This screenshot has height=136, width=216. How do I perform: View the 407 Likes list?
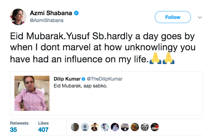point(43,127)
